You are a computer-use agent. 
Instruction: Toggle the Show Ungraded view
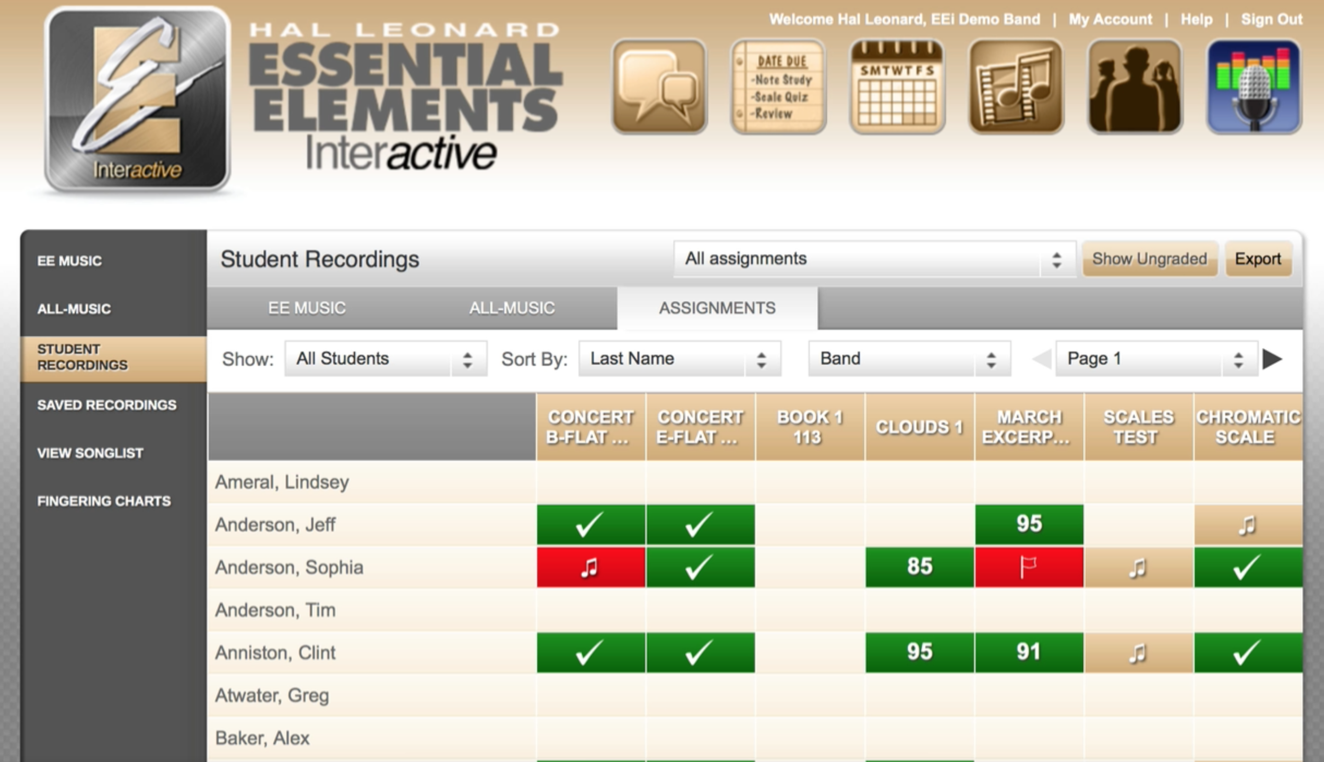click(x=1149, y=259)
